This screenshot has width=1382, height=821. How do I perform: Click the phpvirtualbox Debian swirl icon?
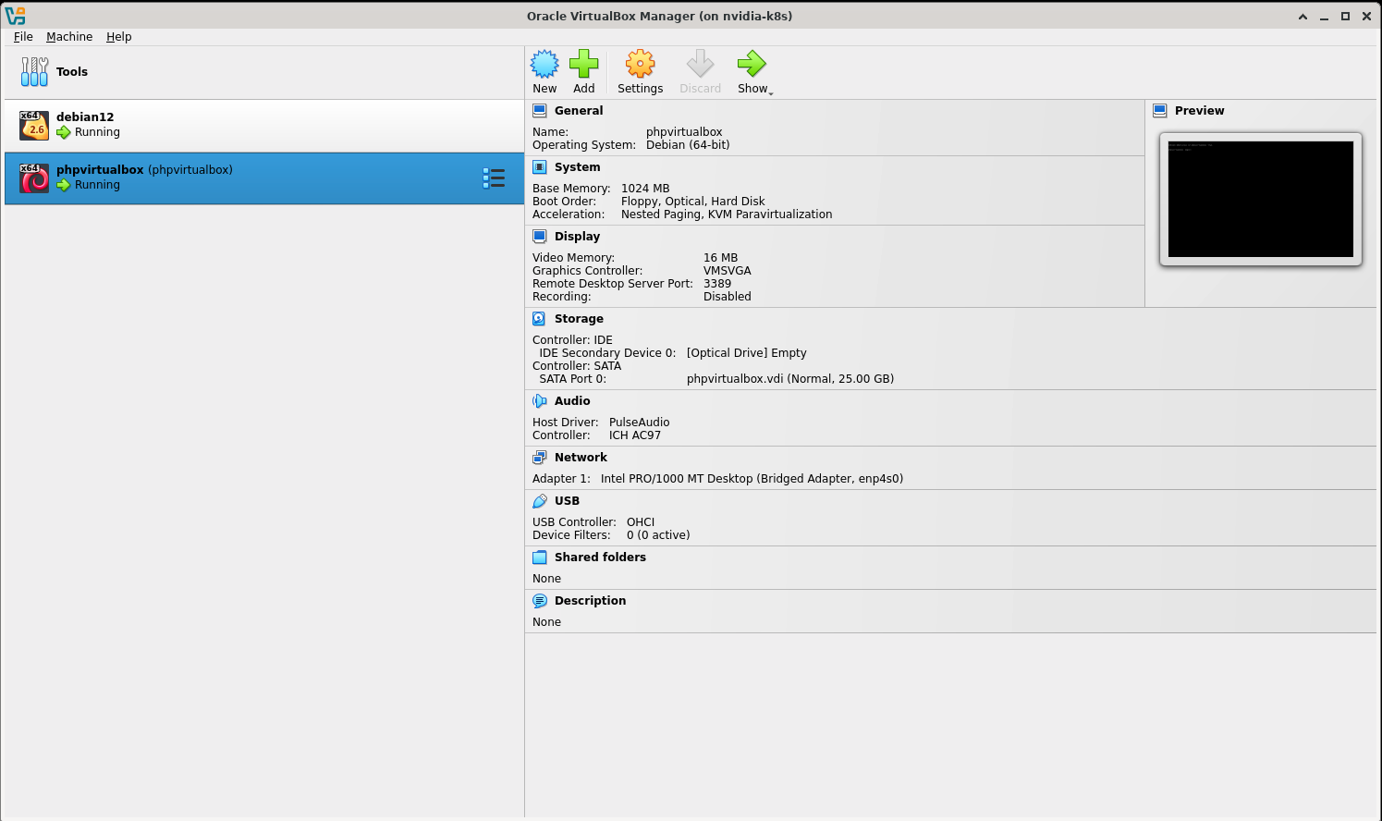coord(34,178)
